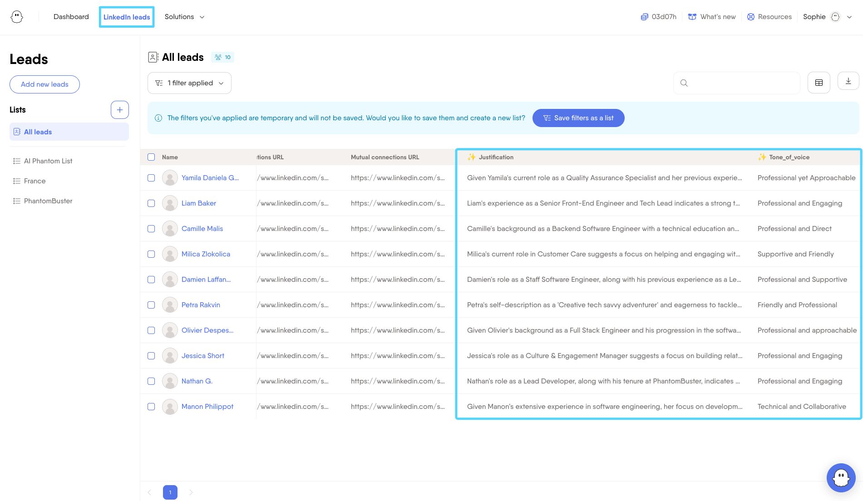Image resolution: width=863 pixels, height=501 pixels.
Task: Click the download export icon
Action: click(848, 81)
